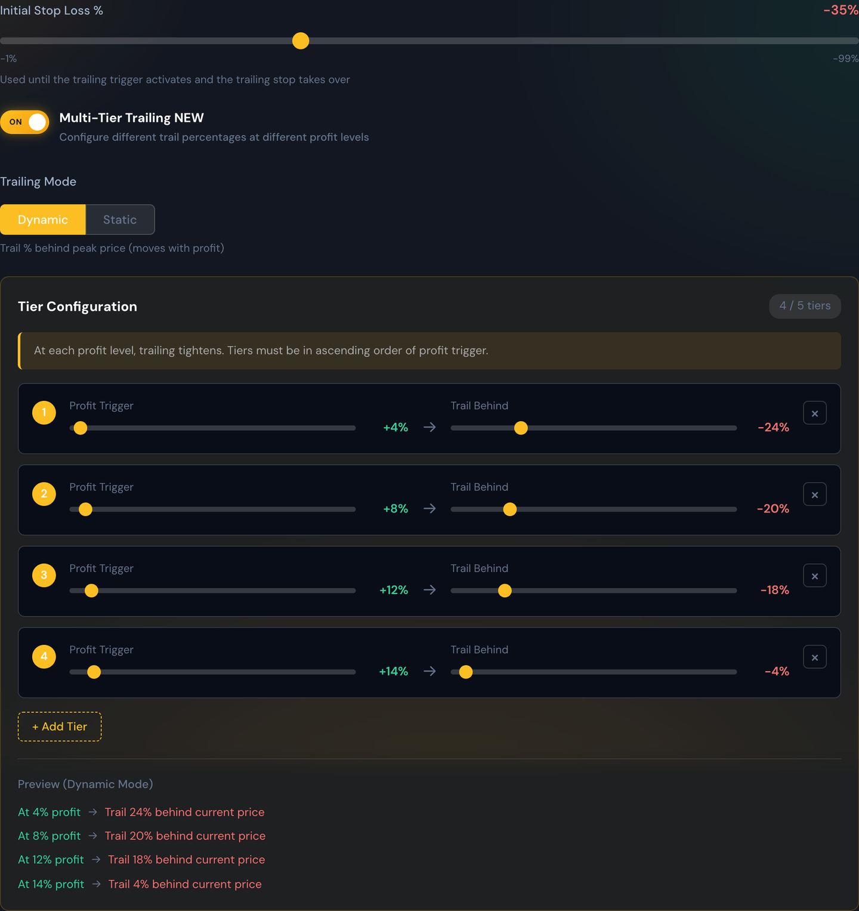Select Dynamic trailing mode
Screen dimensions: 859x911
pos(43,220)
